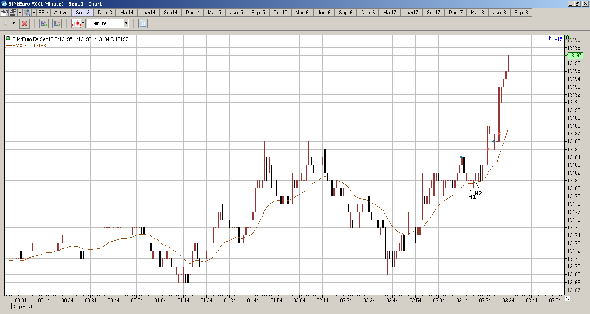Screen dimensions: 590x314
Task: Select the Active contract tab
Action: point(61,13)
